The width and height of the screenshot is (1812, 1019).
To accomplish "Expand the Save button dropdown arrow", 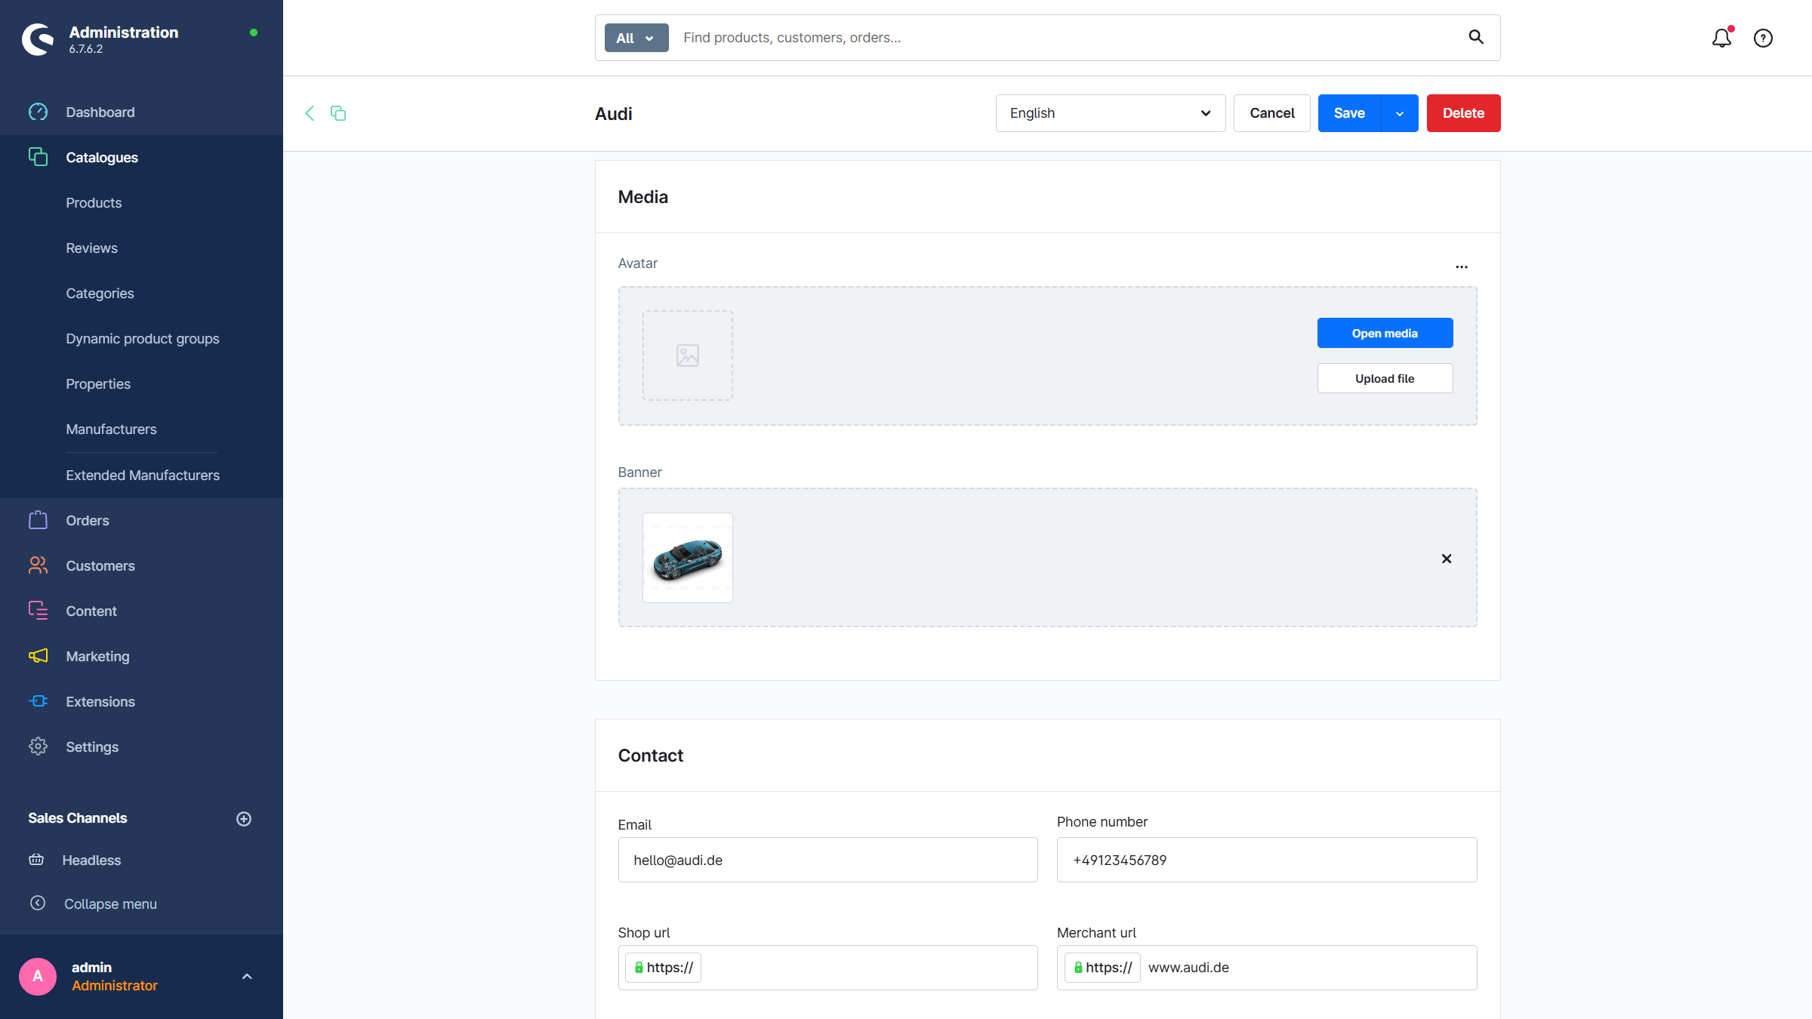I will pyautogui.click(x=1400, y=113).
